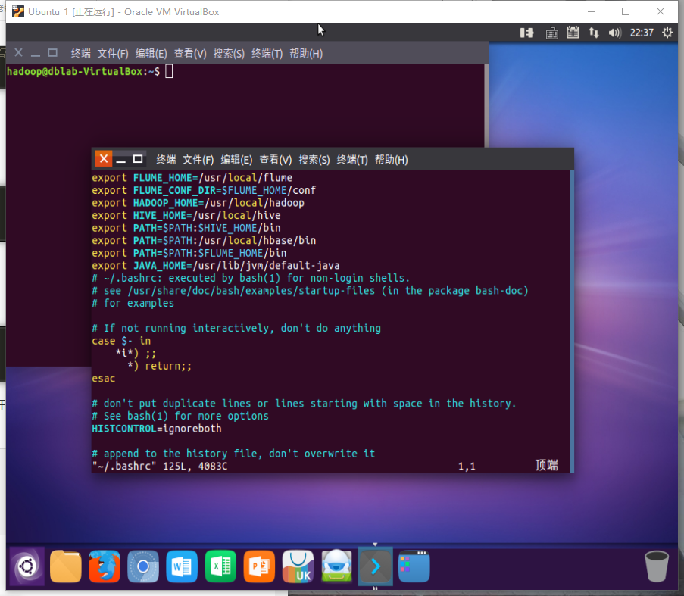Open the Trash bin
The height and width of the screenshot is (596, 684).
(x=657, y=566)
